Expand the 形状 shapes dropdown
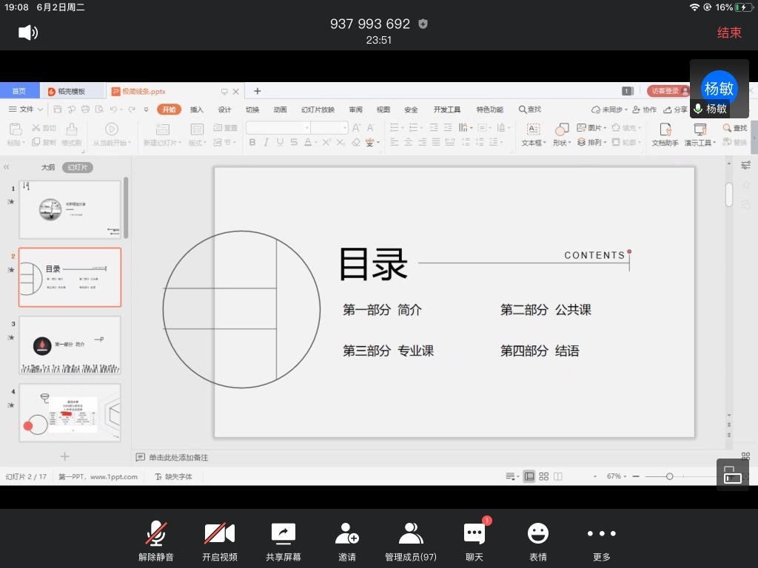Viewport: 758px width, 568px height. [x=562, y=143]
